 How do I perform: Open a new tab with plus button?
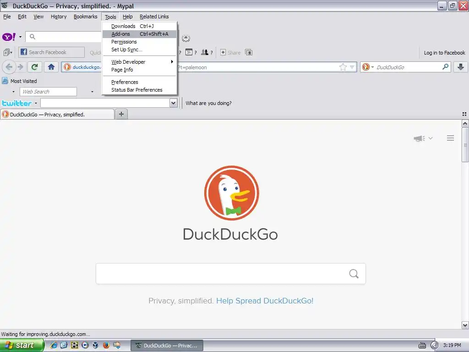pos(121,114)
